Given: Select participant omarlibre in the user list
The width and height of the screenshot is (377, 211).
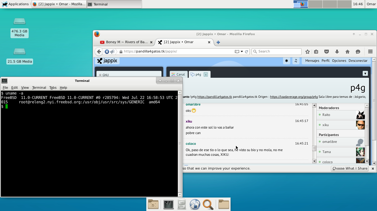Looking at the screenshot, I should [x=341, y=142].
